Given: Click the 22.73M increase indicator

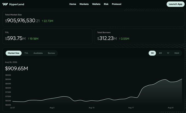Looking at the screenshot, I should click(x=47, y=21).
